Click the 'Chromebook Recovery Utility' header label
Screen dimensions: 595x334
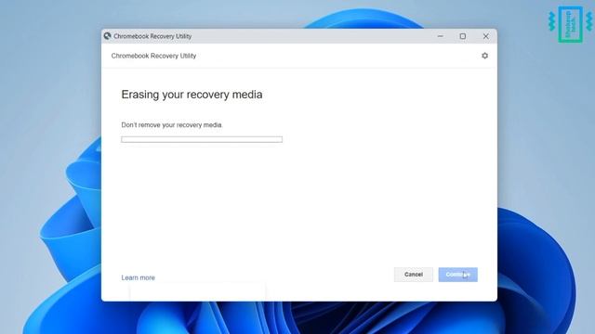153,56
